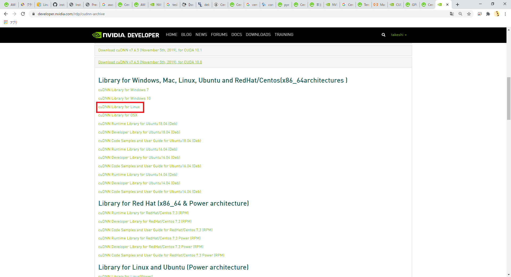Switch to the Google 'aws' tab
This screenshot has height=277, width=511.
click(x=108, y=5)
